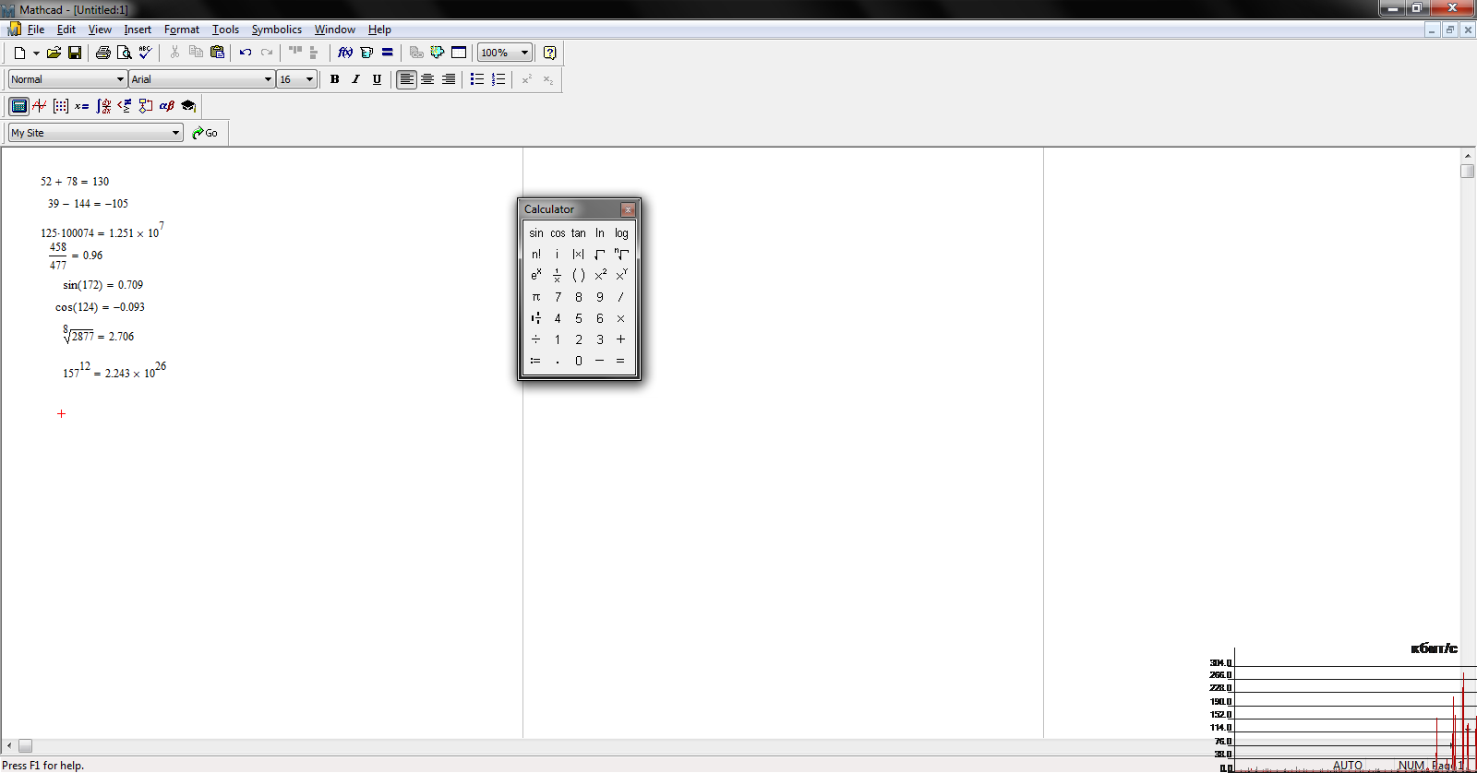Insert nth root from Calculator palette
The width and height of the screenshot is (1477, 773).
click(621, 255)
